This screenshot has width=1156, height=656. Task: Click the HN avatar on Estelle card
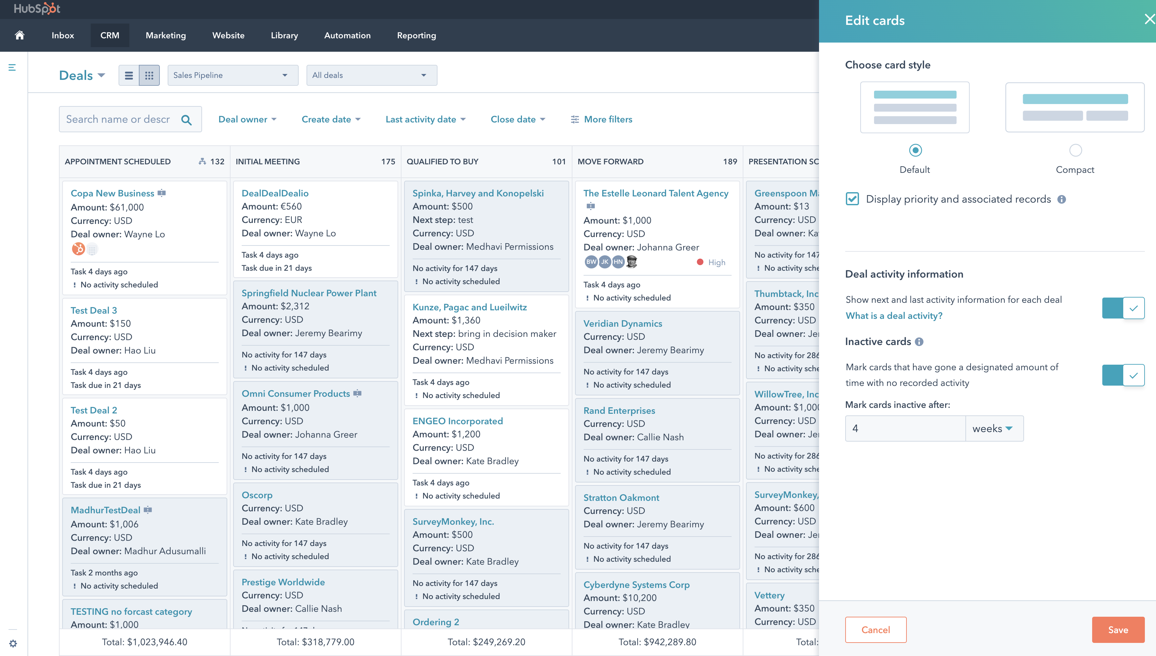[x=618, y=262]
